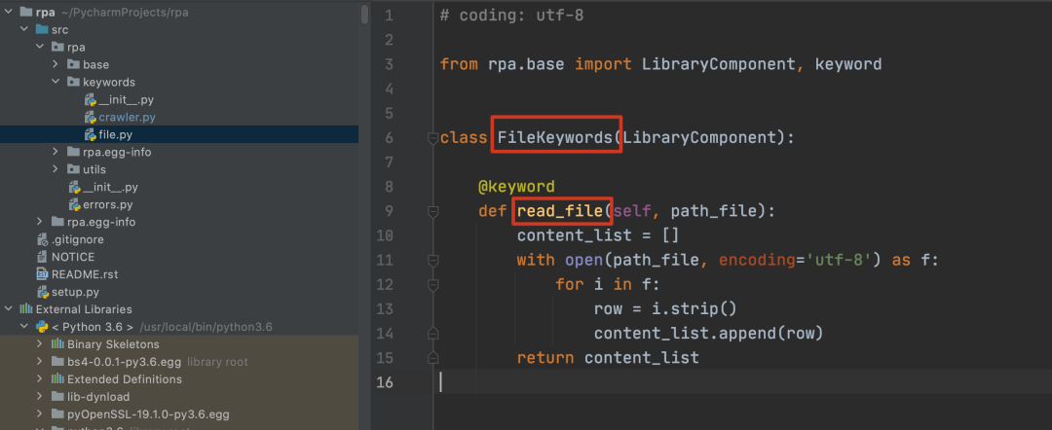The width and height of the screenshot is (1052, 430).
Task: Click the base package folder icon
Action: click(x=73, y=64)
